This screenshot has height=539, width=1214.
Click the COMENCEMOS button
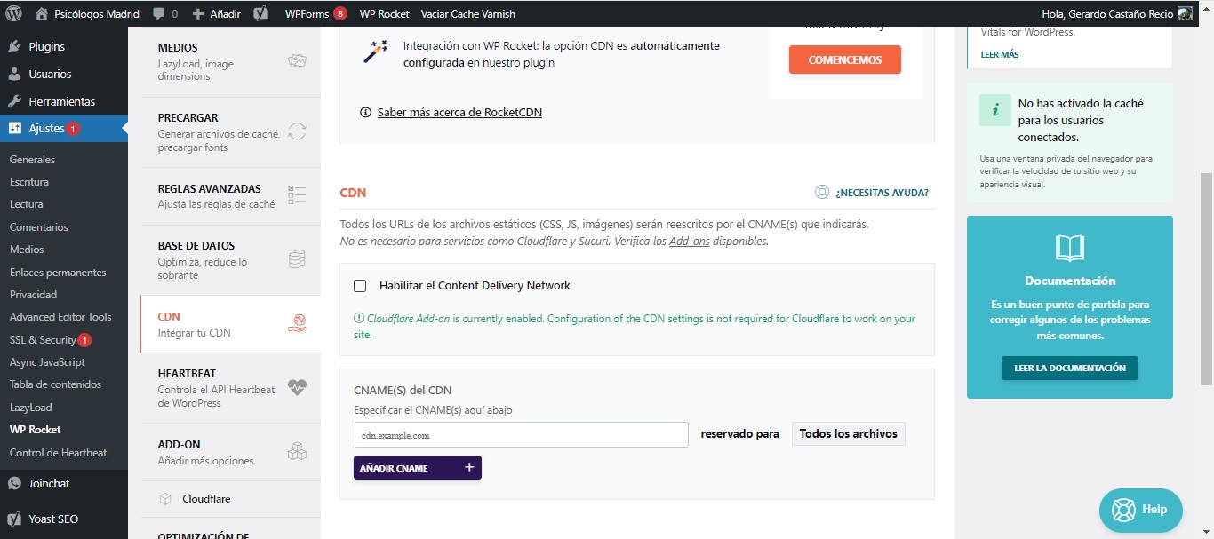click(x=845, y=59)
